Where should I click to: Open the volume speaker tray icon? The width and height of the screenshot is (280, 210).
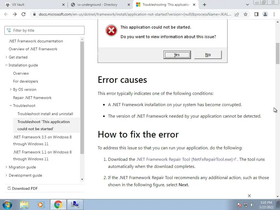pos(252,205)
